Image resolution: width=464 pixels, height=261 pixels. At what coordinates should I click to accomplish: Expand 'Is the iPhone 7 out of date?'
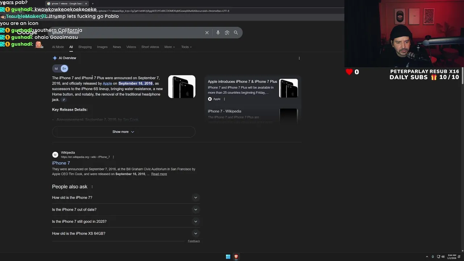coord(126,210)
